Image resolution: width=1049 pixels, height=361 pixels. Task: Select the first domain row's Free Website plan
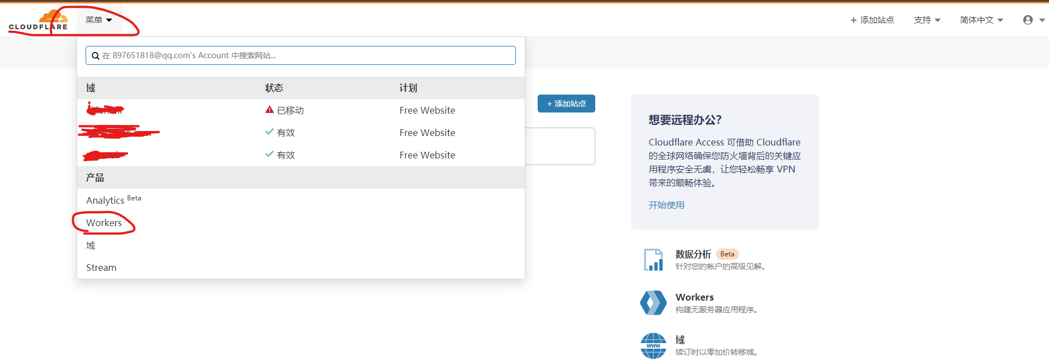tap(427, 110)
